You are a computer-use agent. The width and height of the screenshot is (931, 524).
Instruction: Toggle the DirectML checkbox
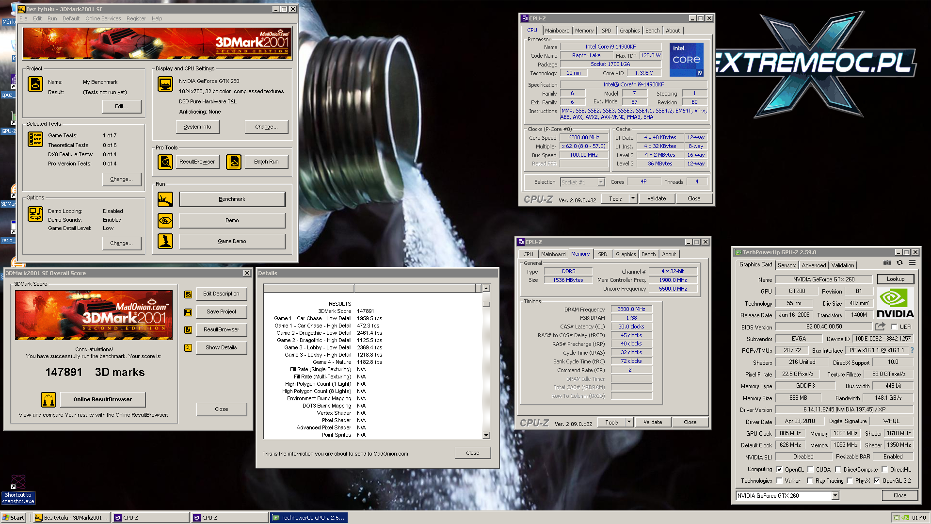(884, 470)
